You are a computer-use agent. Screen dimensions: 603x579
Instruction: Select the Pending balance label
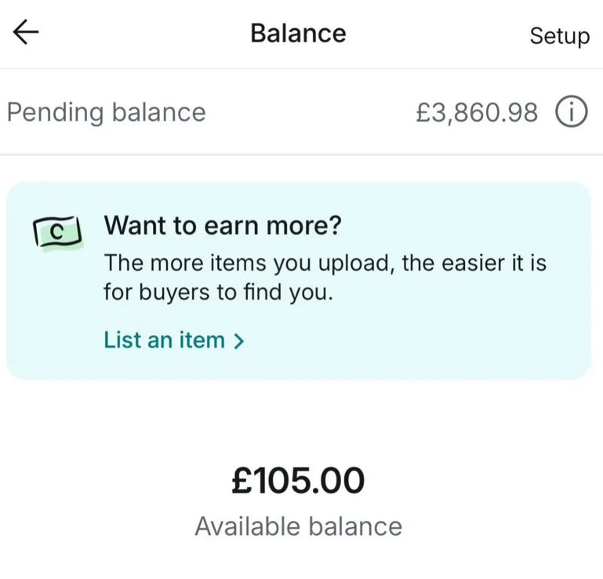click(x=107, y=113)
